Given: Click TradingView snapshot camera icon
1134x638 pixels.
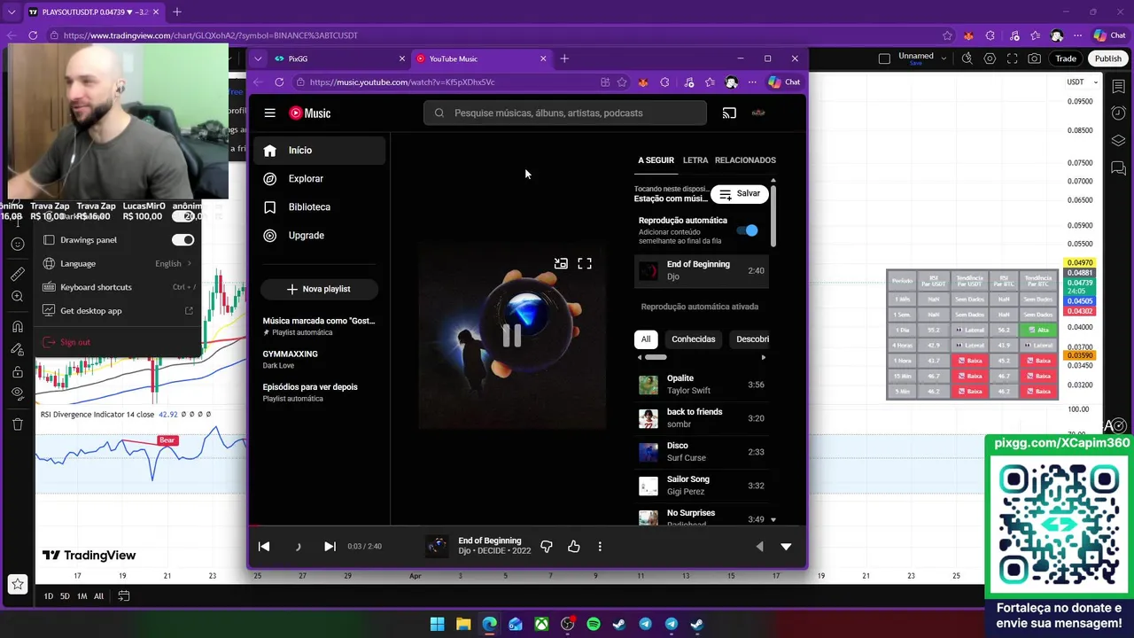Looking at the screenshot, I should tap(1035, 58).
